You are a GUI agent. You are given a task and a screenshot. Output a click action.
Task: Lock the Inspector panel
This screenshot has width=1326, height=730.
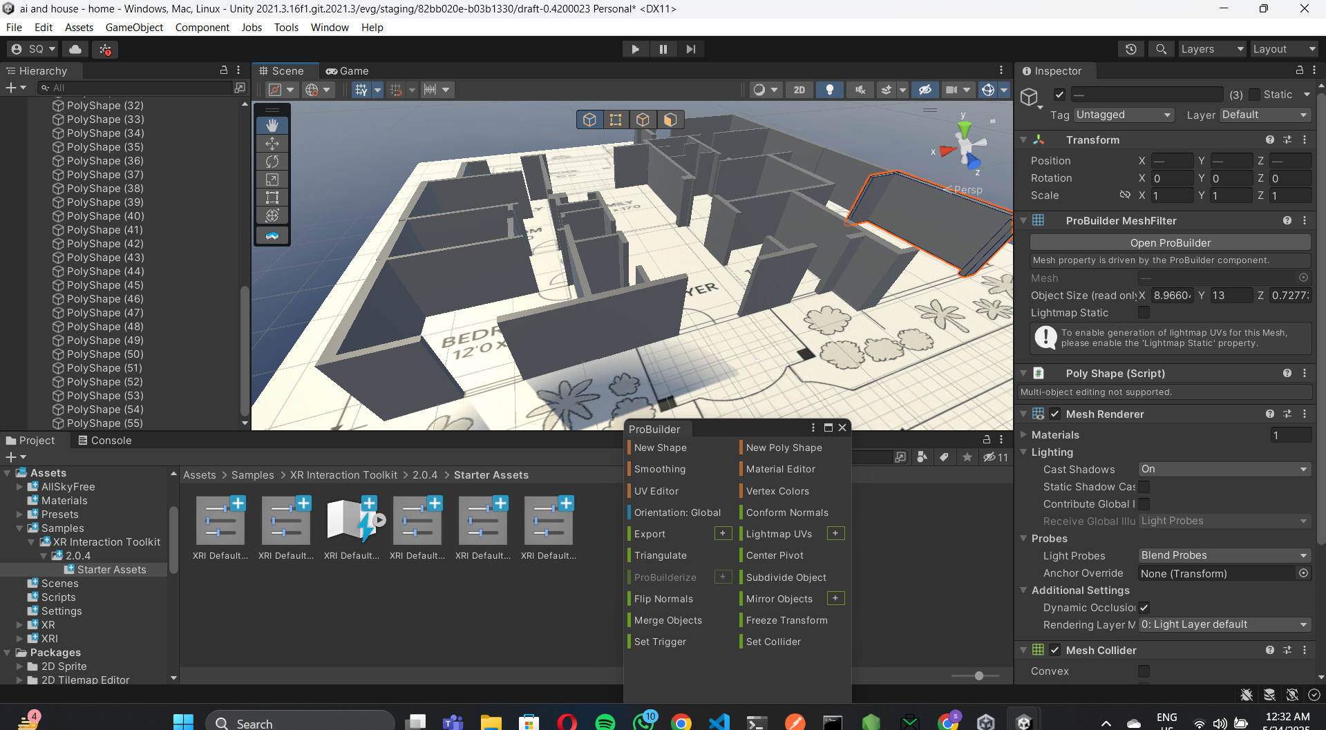pos(1299,70)
